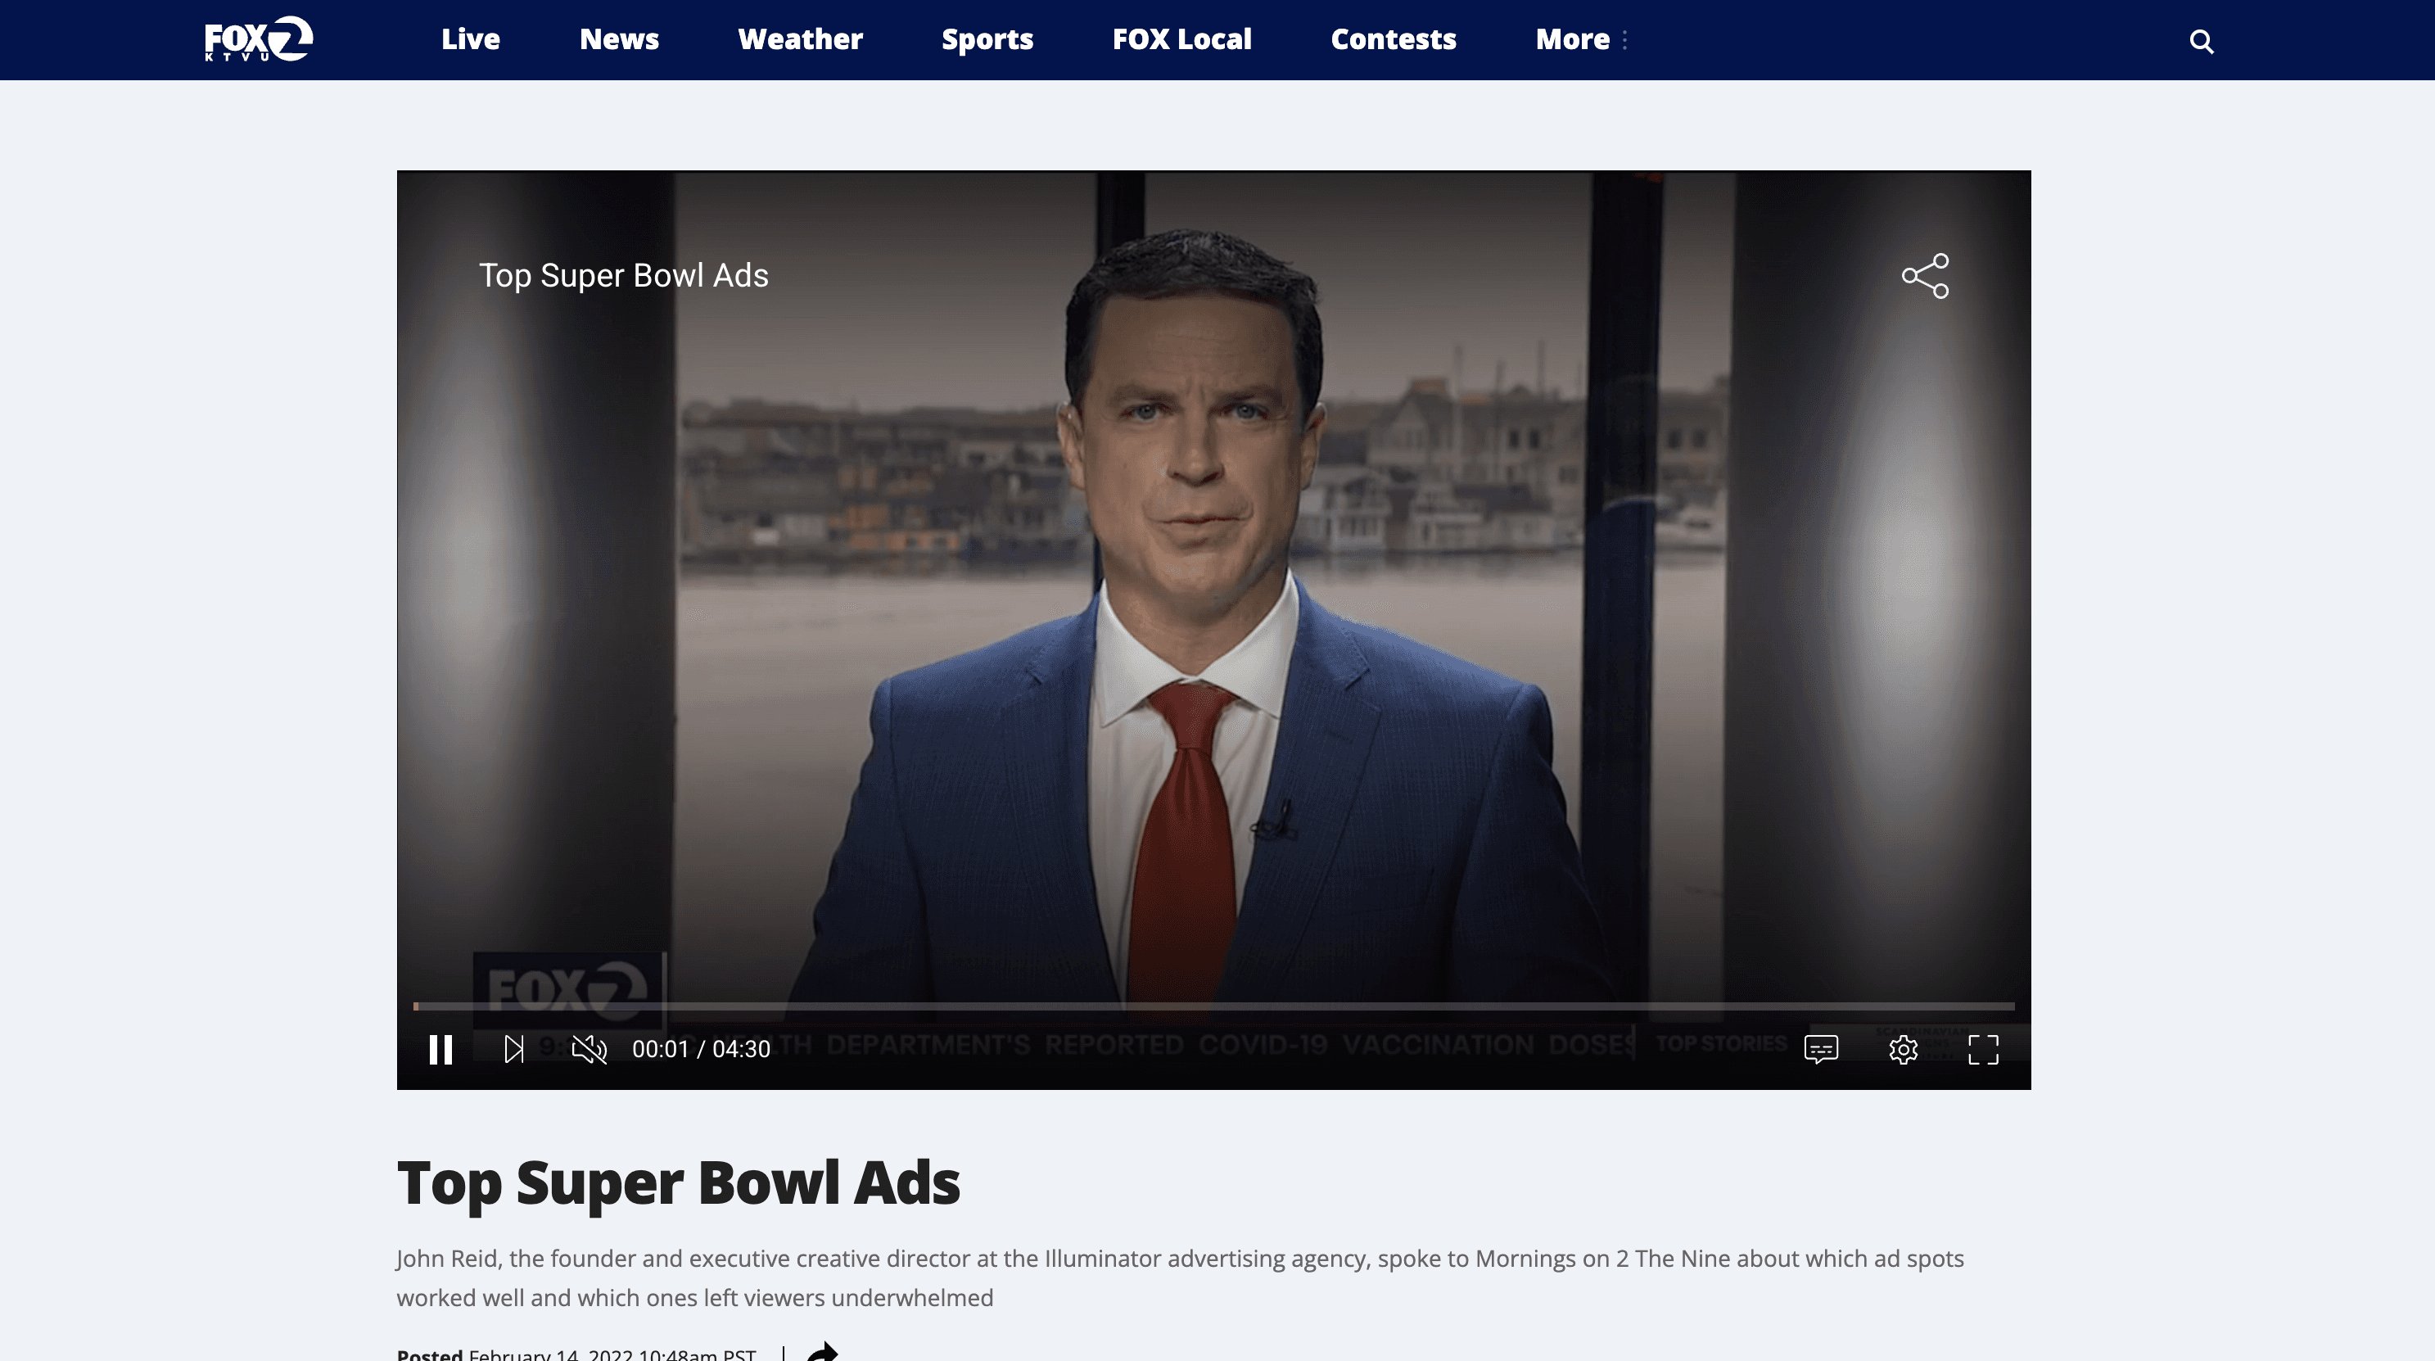Expand the More navigation menu

click(x=1581, y=38)
